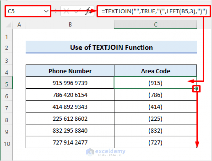Select area code cell (832)

pyautogui.click(x=156, y=130)
